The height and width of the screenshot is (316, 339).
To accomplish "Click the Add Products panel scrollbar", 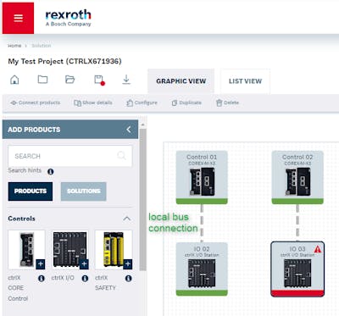I will [x=143, y=199].
